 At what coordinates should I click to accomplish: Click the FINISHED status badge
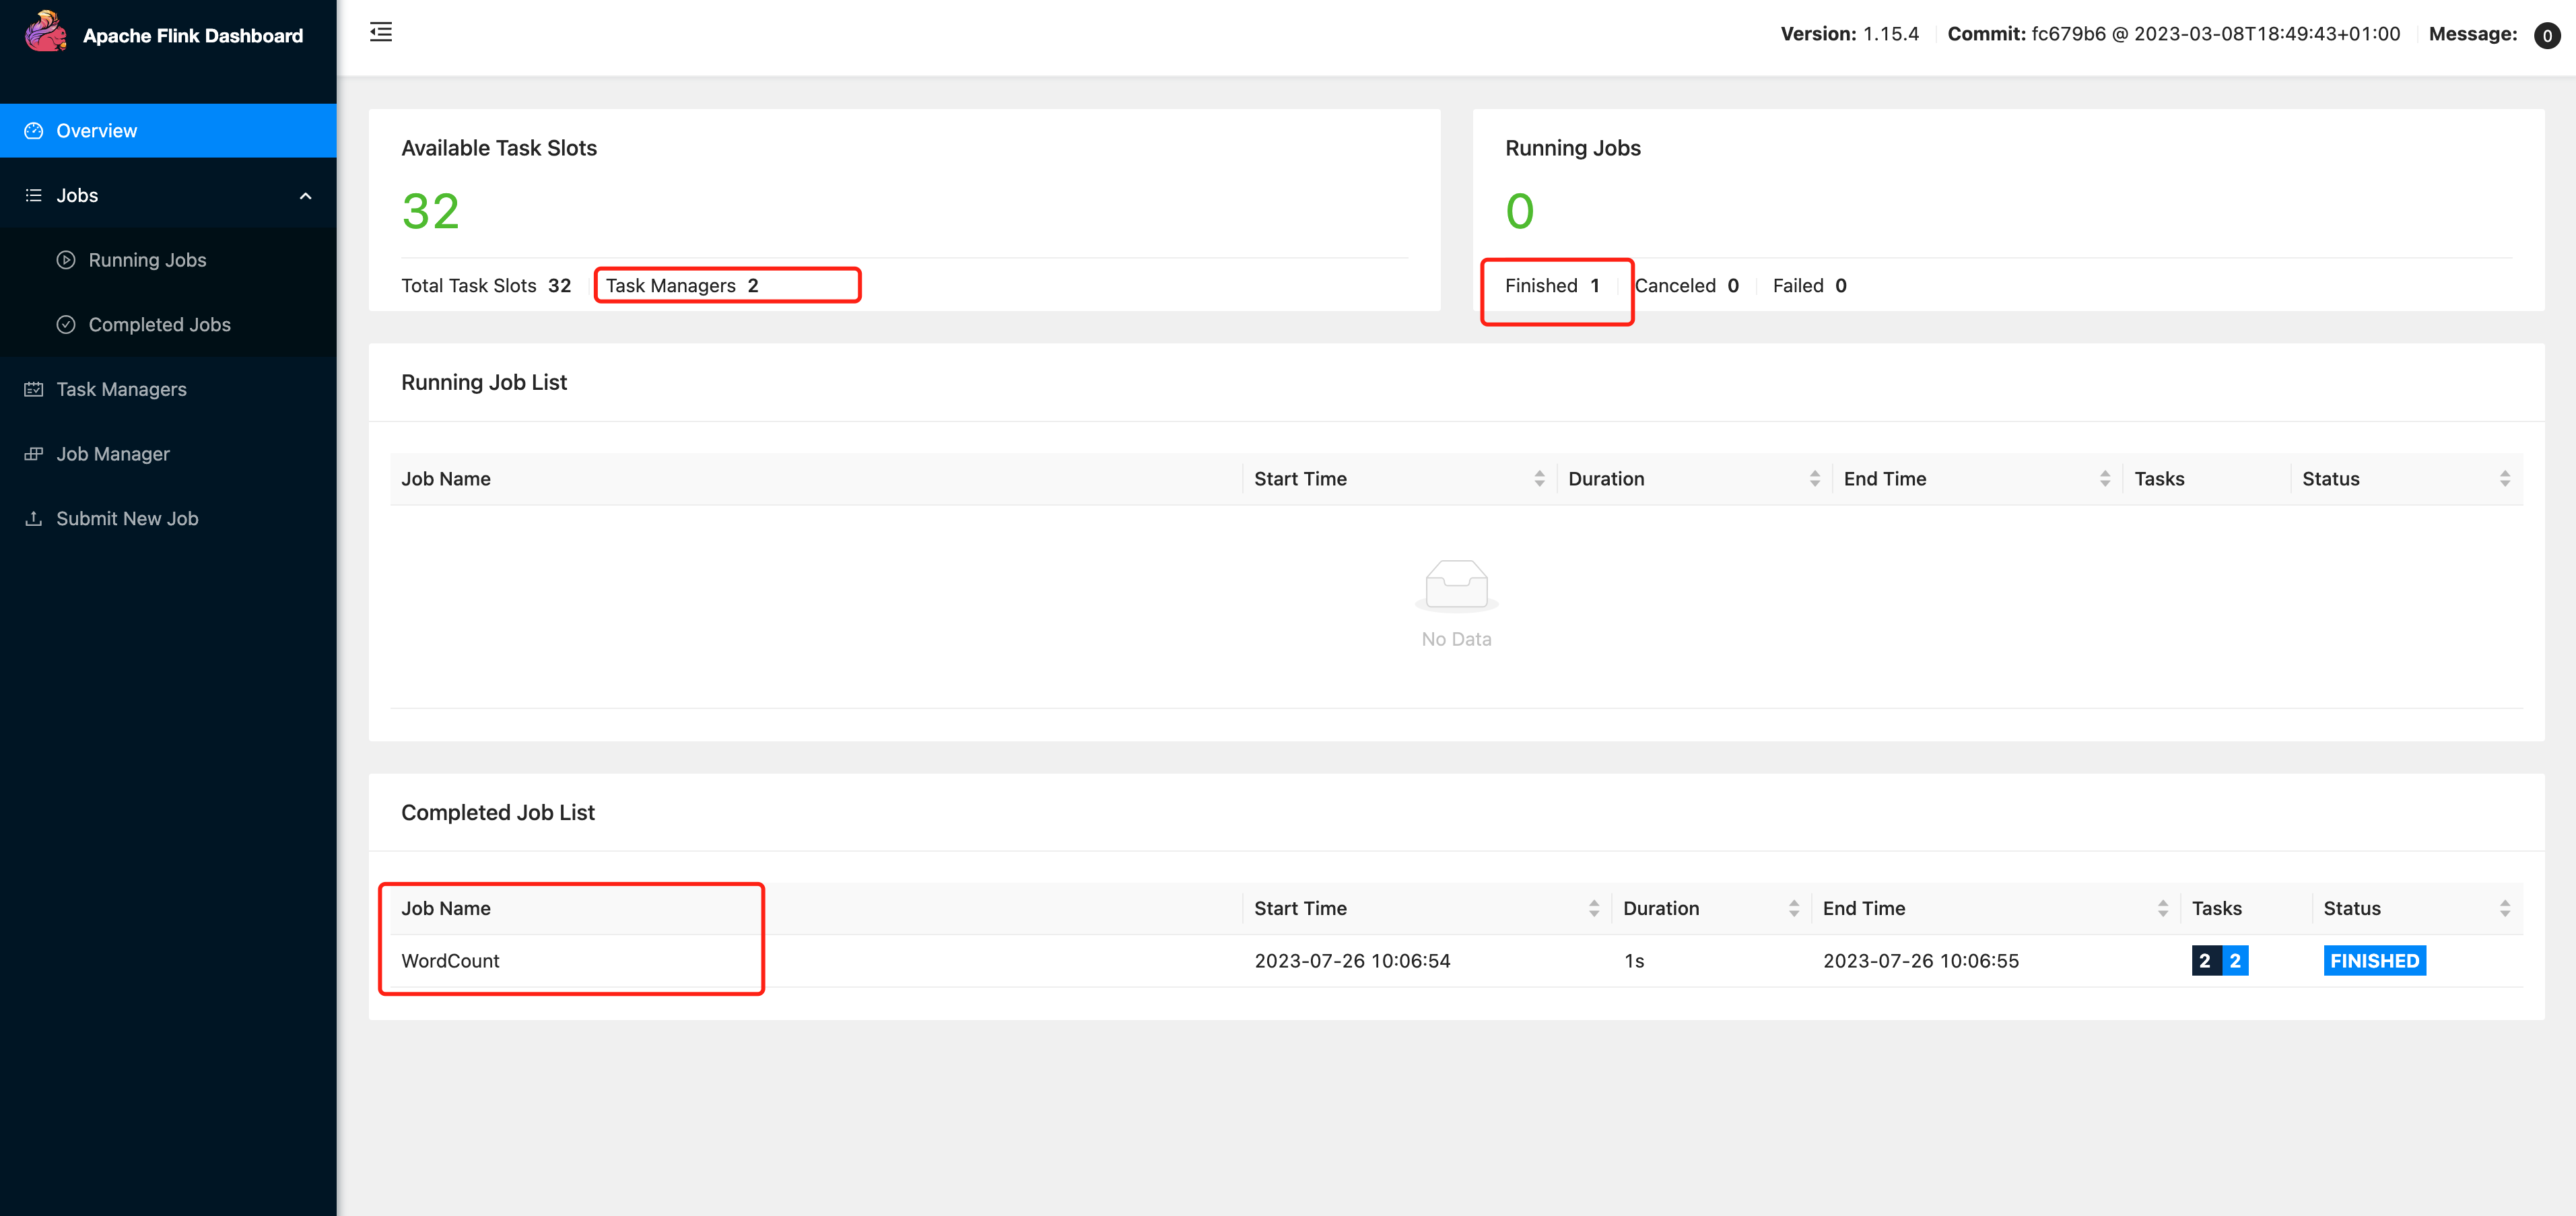[2374, 961]
